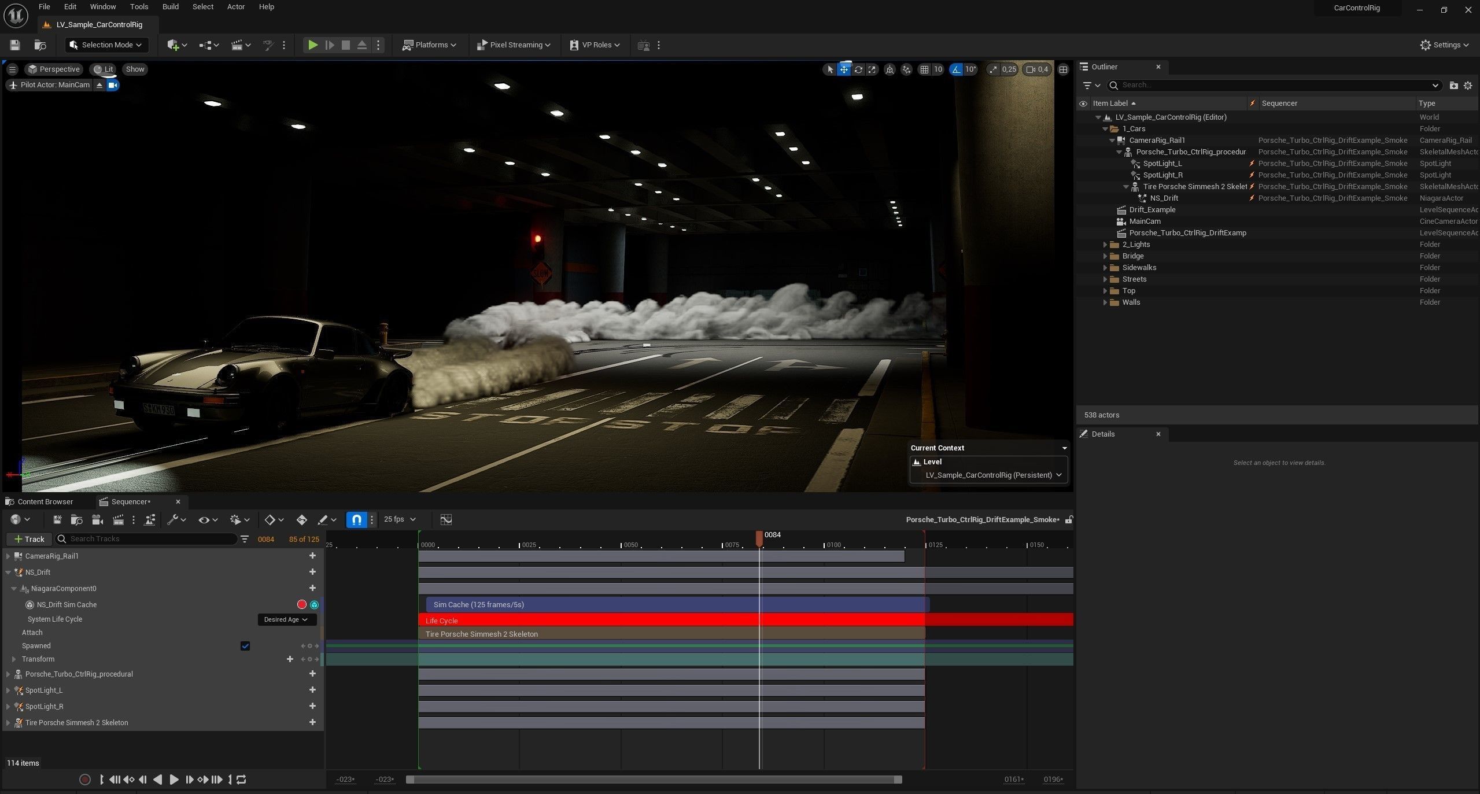Click the Sequencer lock icon beside sequence name
1480x794 pixels.
tap(1069, 519)
